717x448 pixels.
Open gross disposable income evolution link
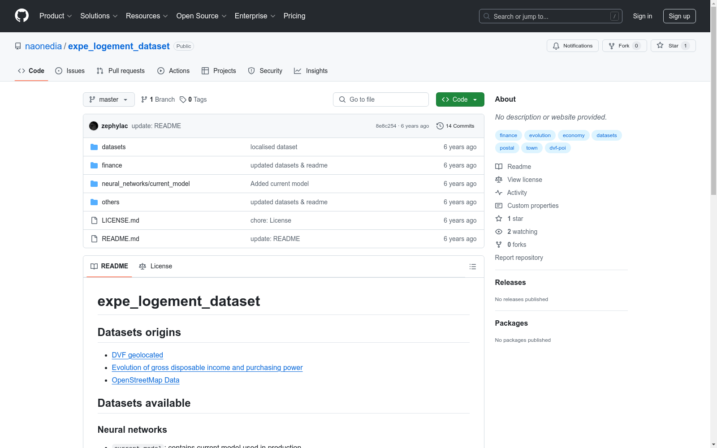pyautogui.click(x=207, y=367)
